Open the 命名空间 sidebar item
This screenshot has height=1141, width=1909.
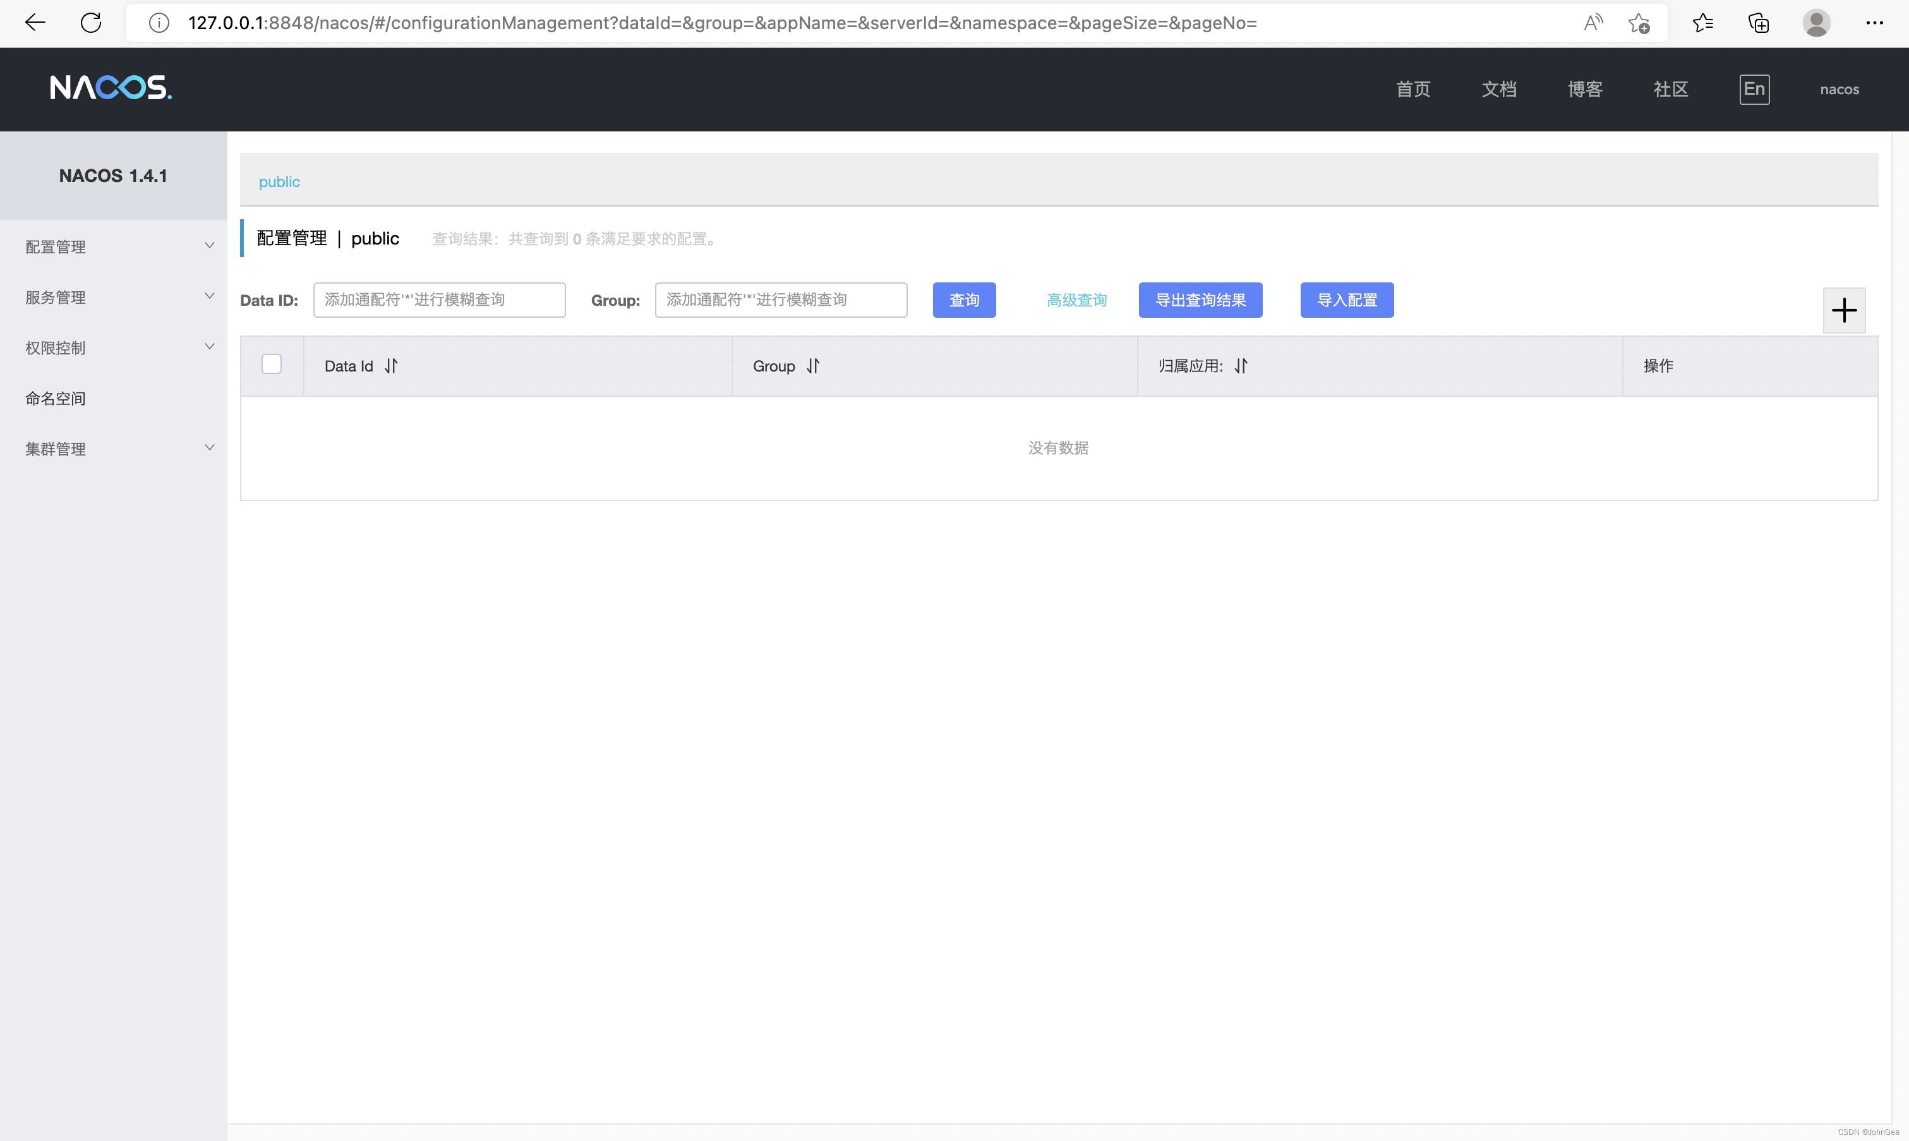pyautogui.click(x=56, y=398)
